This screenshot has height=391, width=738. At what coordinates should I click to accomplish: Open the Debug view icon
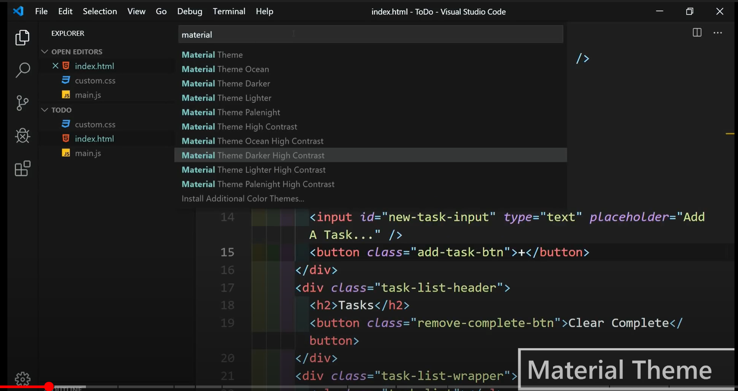[22, 136]
